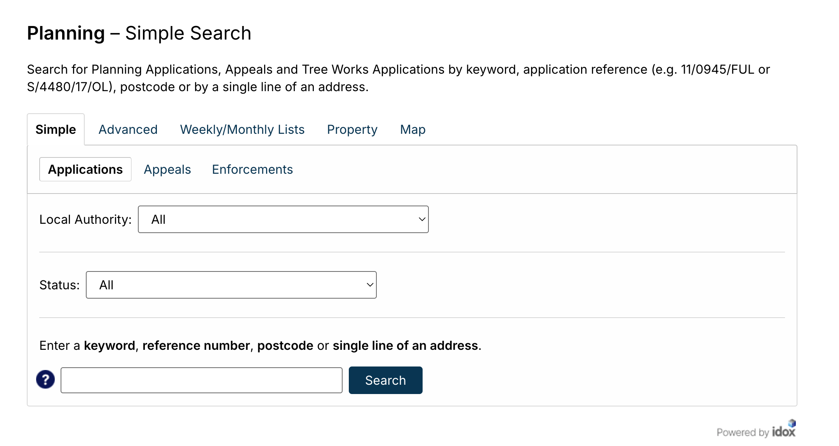
Task: Click the idox logo icon
Action: [784, 429]
